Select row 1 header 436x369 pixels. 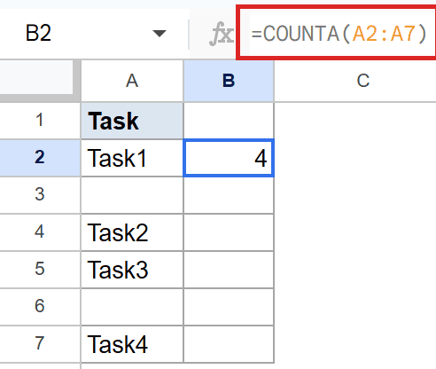[x=40, y=121]
